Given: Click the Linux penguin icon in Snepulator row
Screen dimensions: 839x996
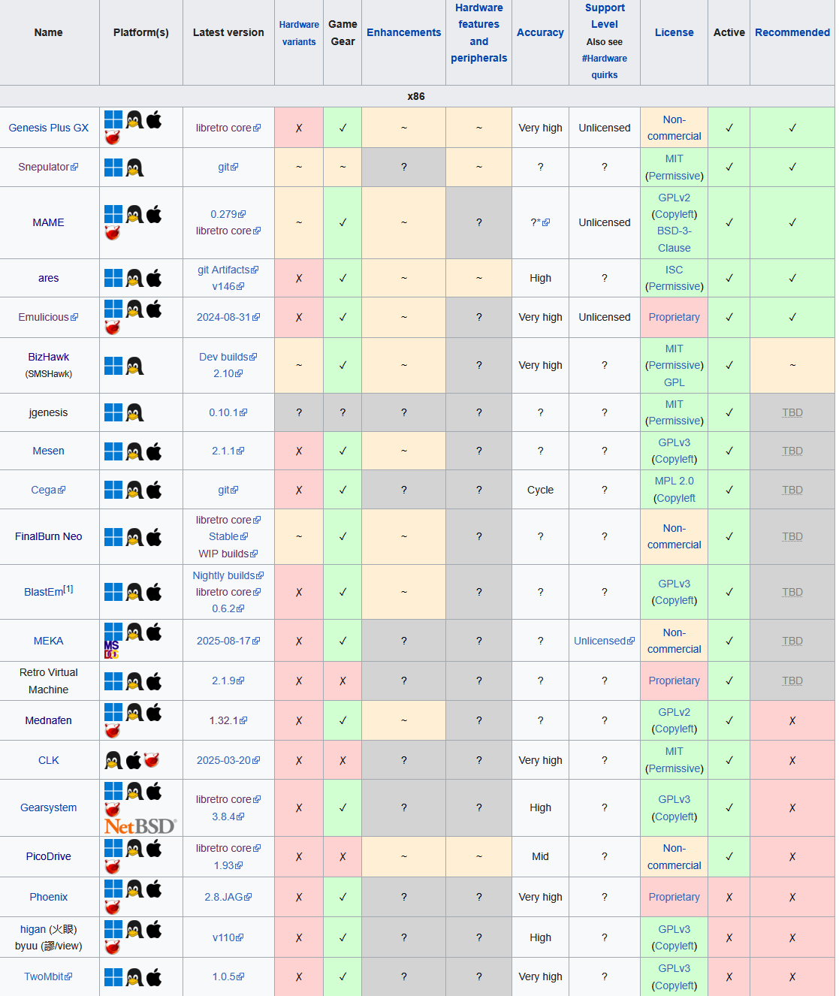Looking at the screenshot, I should [134, 168].
